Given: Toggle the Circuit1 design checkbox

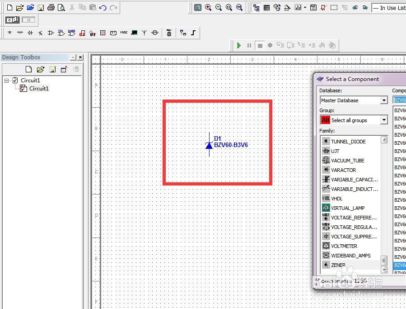Looking at the screenshot, I should coord(15,80).
